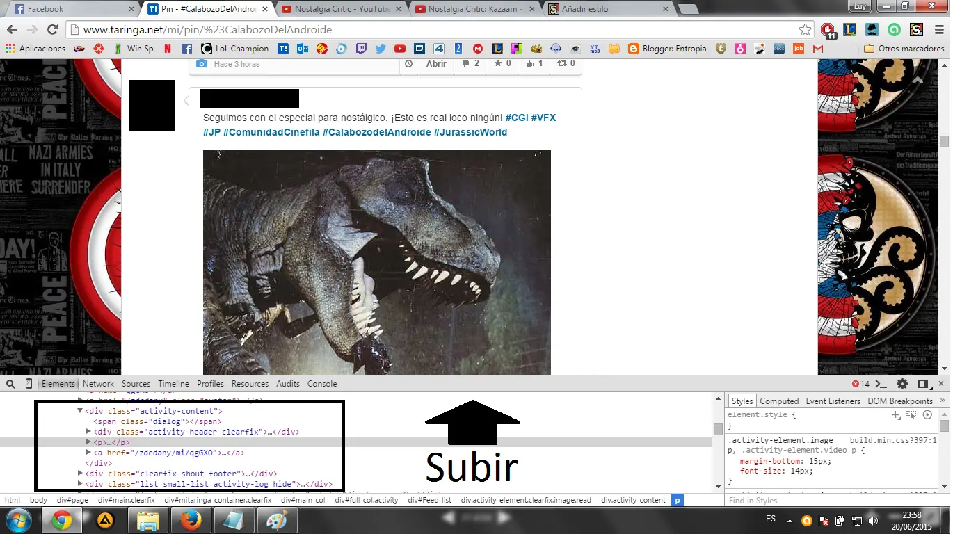The width and height of the screenshot is (953, 534).
Task: Open the Netflix bookmark icon
Action: coord(168,49)
